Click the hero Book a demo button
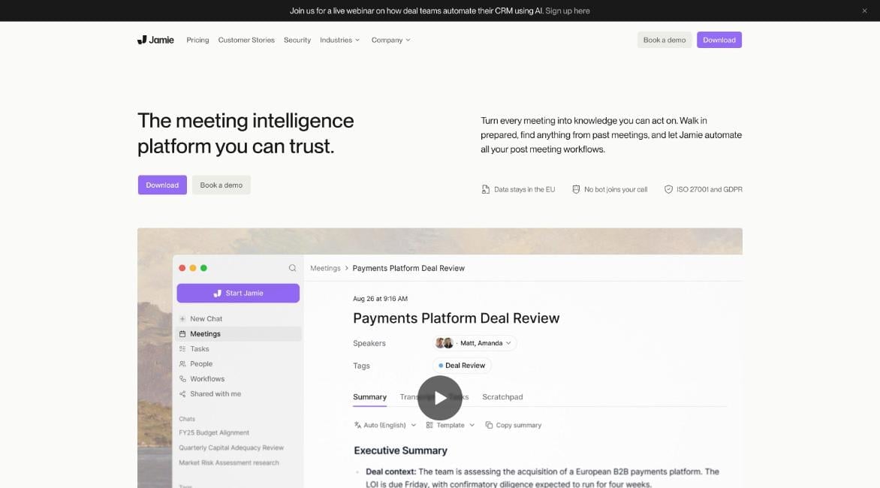Screen dimensions: 880x488 (221, 185)
